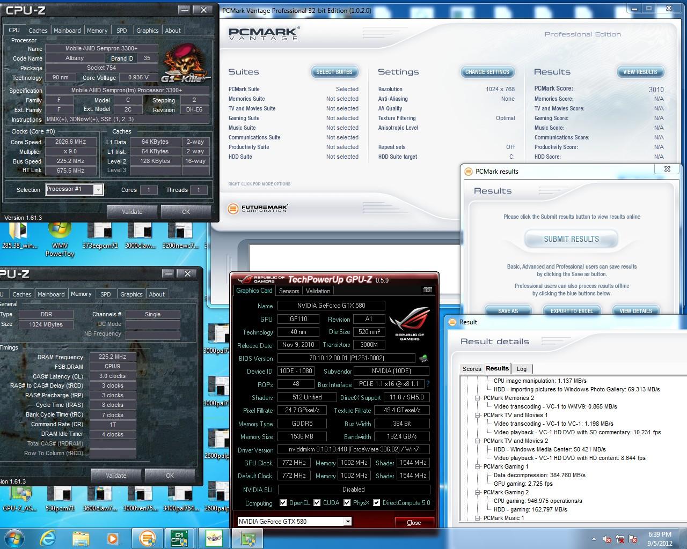The height and width of the screenshot is (549, 687).
Task: Show hidden tray icons arrow
Action: 594,539
